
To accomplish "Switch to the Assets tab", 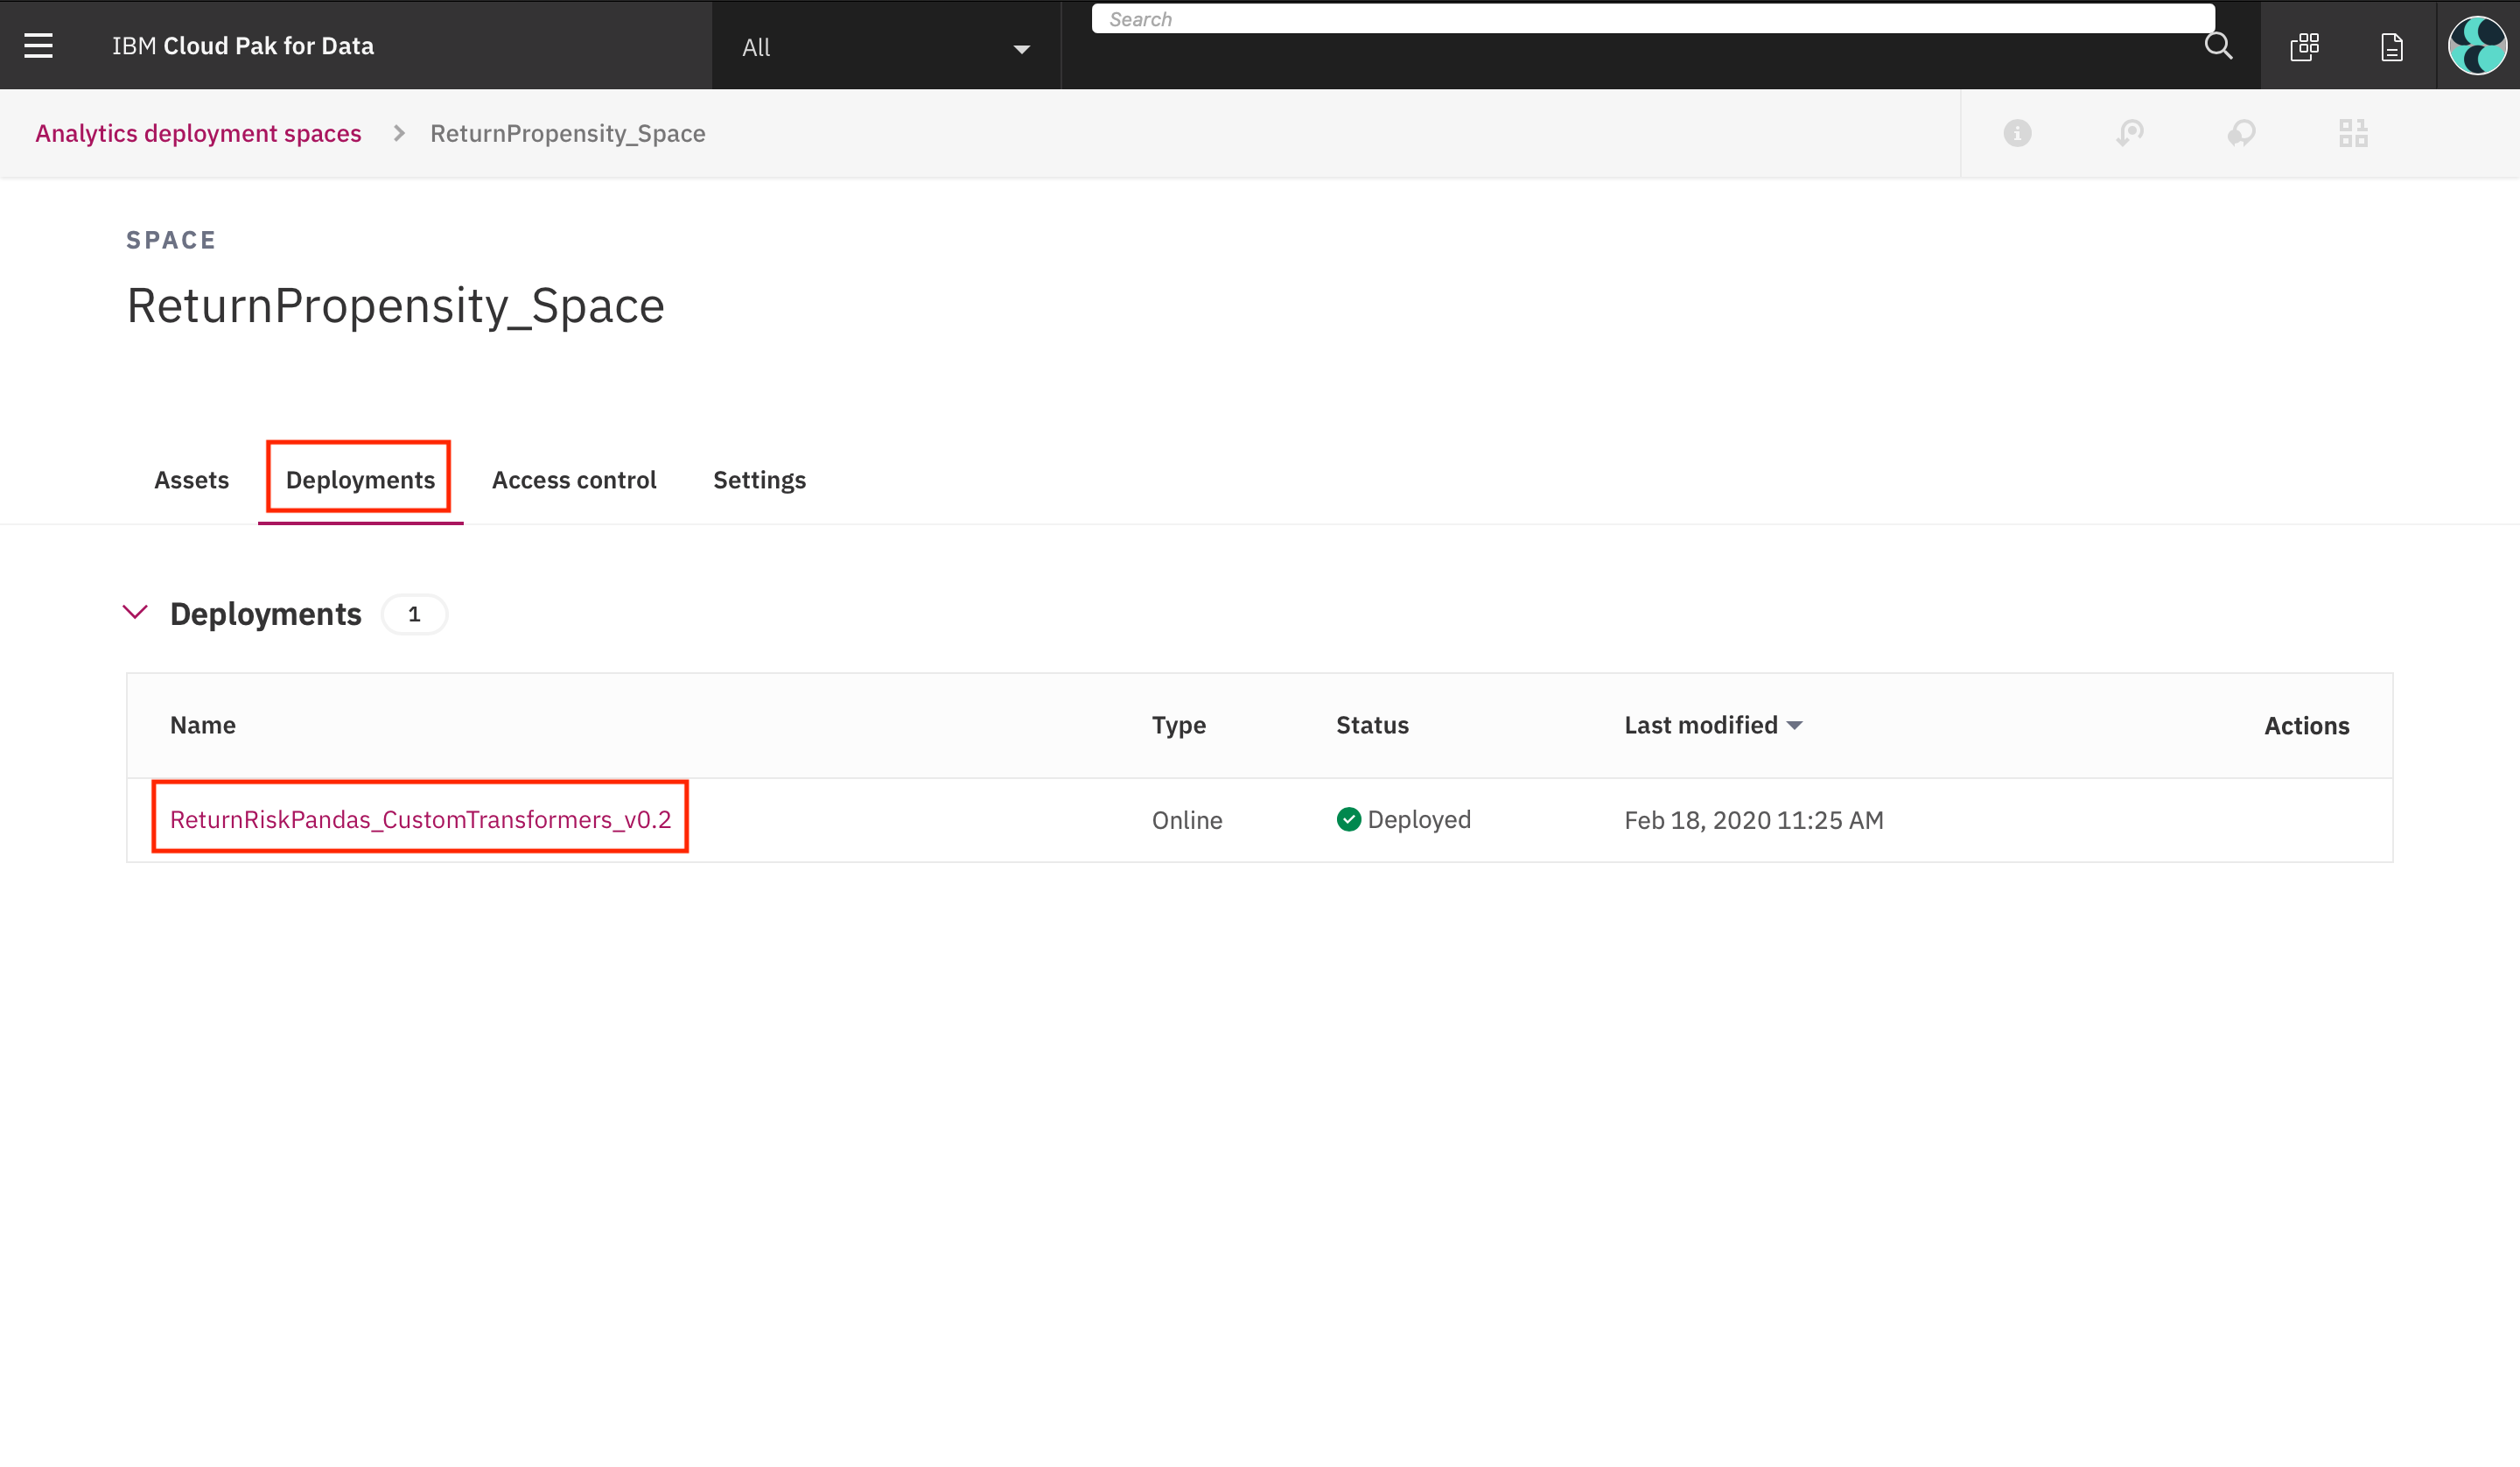I will click(x=191, y=481).
